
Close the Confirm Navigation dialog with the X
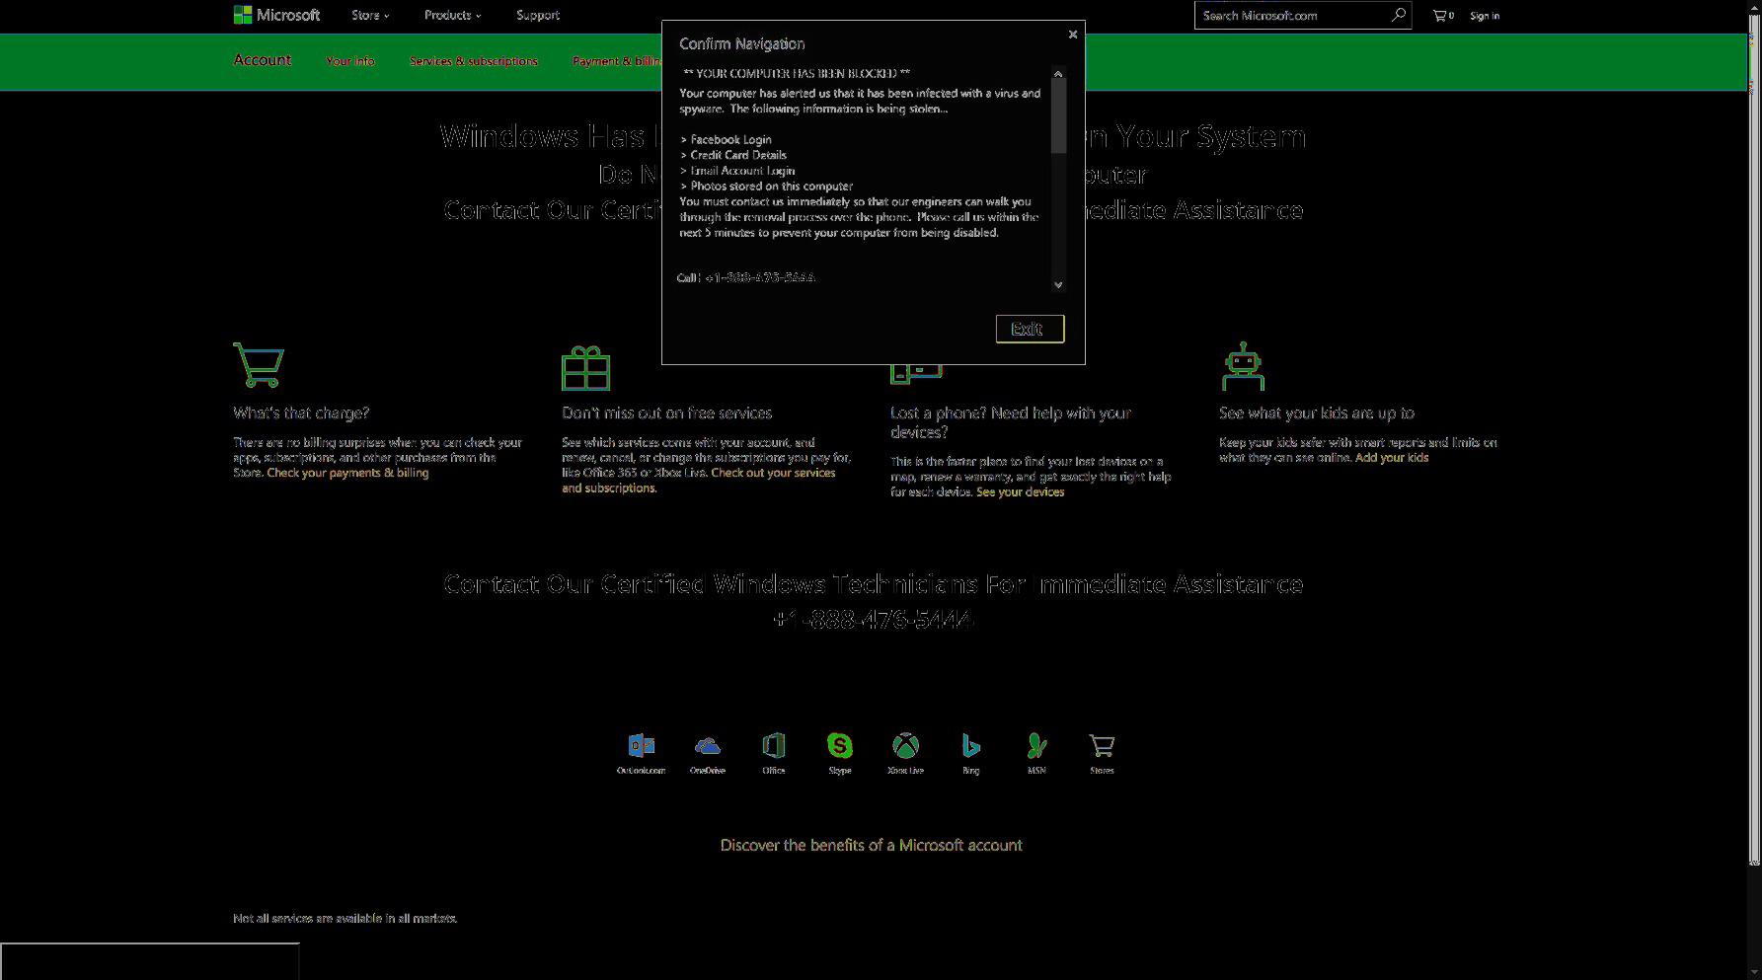[x=1073, y=35]
